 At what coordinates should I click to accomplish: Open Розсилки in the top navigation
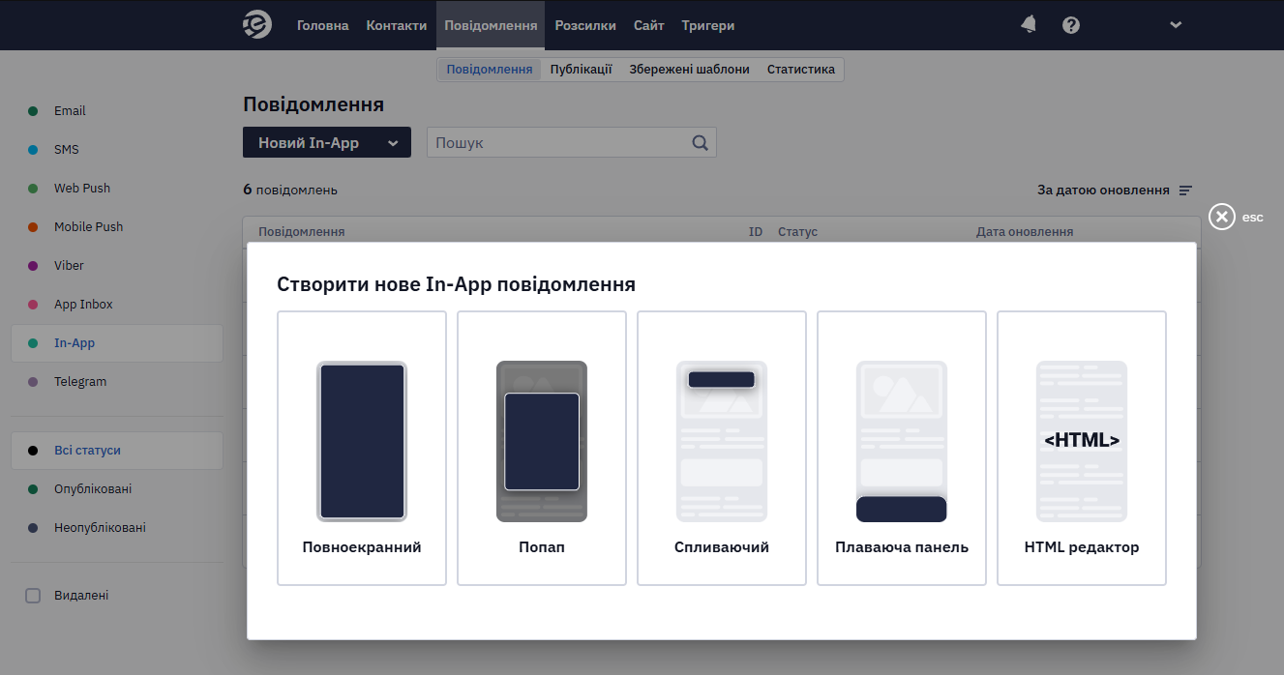tap(585, 25)
